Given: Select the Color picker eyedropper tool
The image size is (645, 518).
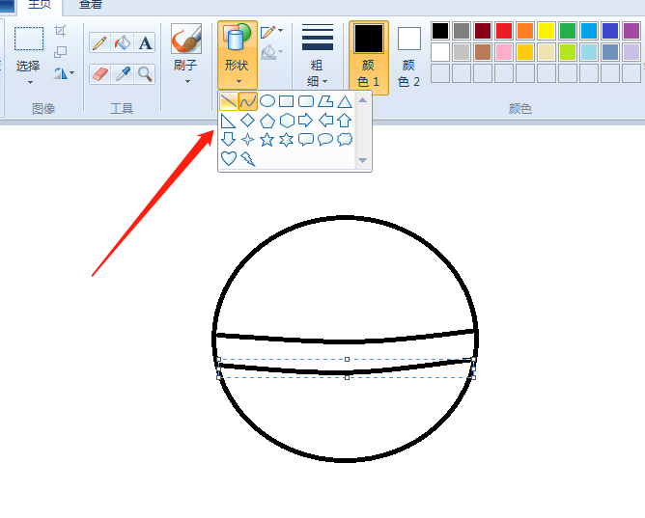Looking at the screenshot, I should pyautogui.click(x=123, y=74).
